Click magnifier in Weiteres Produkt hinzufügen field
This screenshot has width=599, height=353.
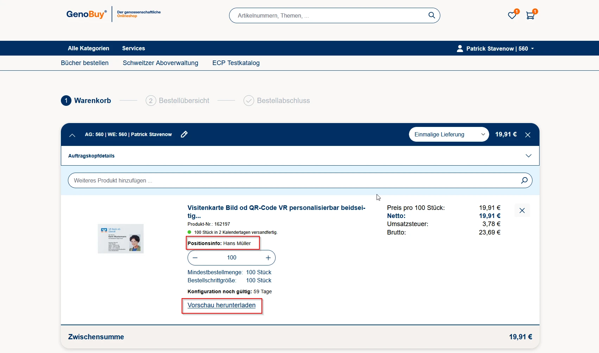[524, 180]
